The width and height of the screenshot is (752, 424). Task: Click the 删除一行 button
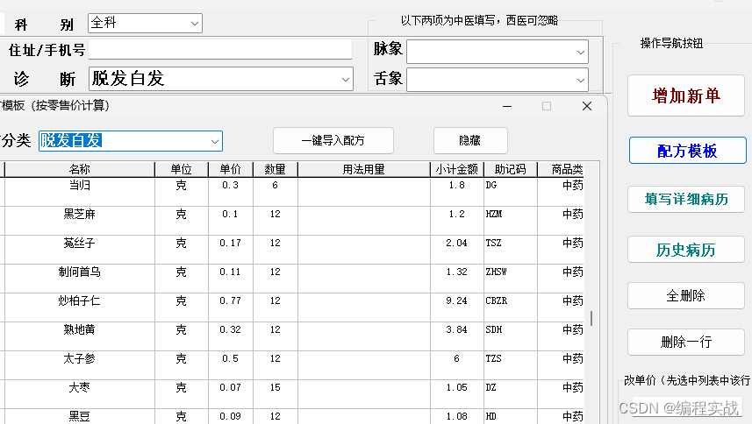point(686,343)
